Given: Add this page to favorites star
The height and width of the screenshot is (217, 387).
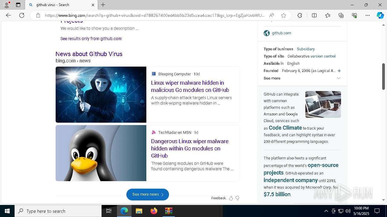Looking at the screenshot, I should (283, 15).
